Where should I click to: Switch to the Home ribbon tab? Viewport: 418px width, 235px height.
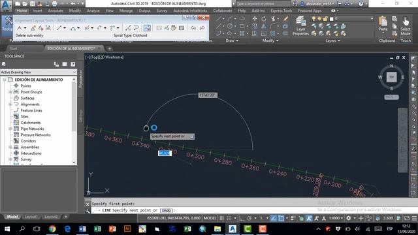click(22, 10)
